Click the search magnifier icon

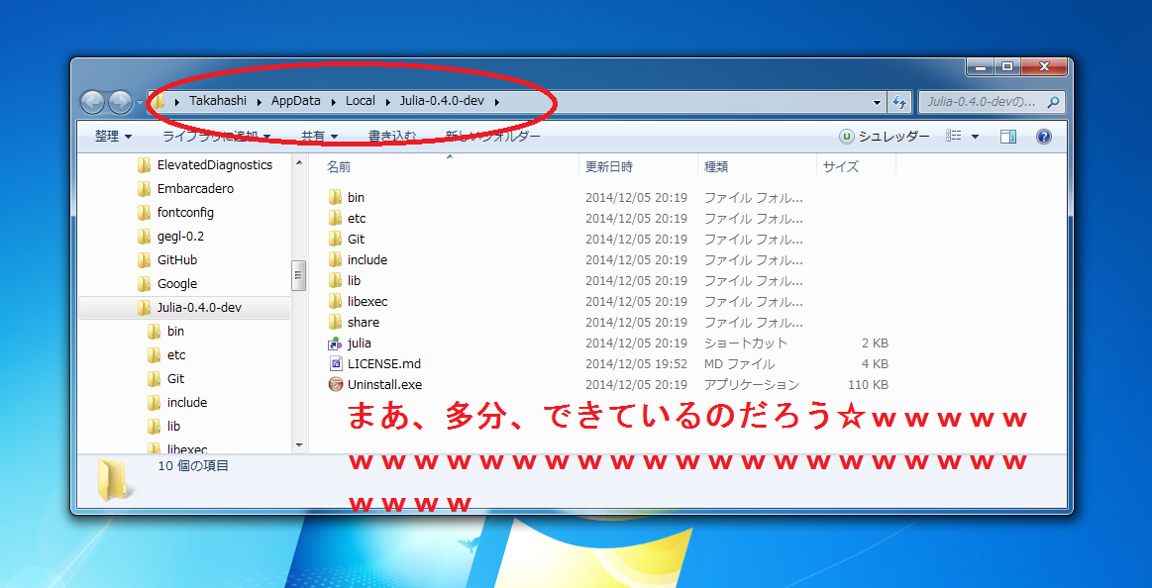tap(1053, 102)
